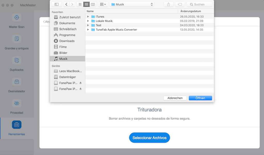The width and height of the screenshot is (264, 155).
Task: Expand the Lokale Musik folder
Action: pyautogui.click(x=88, y=21)
